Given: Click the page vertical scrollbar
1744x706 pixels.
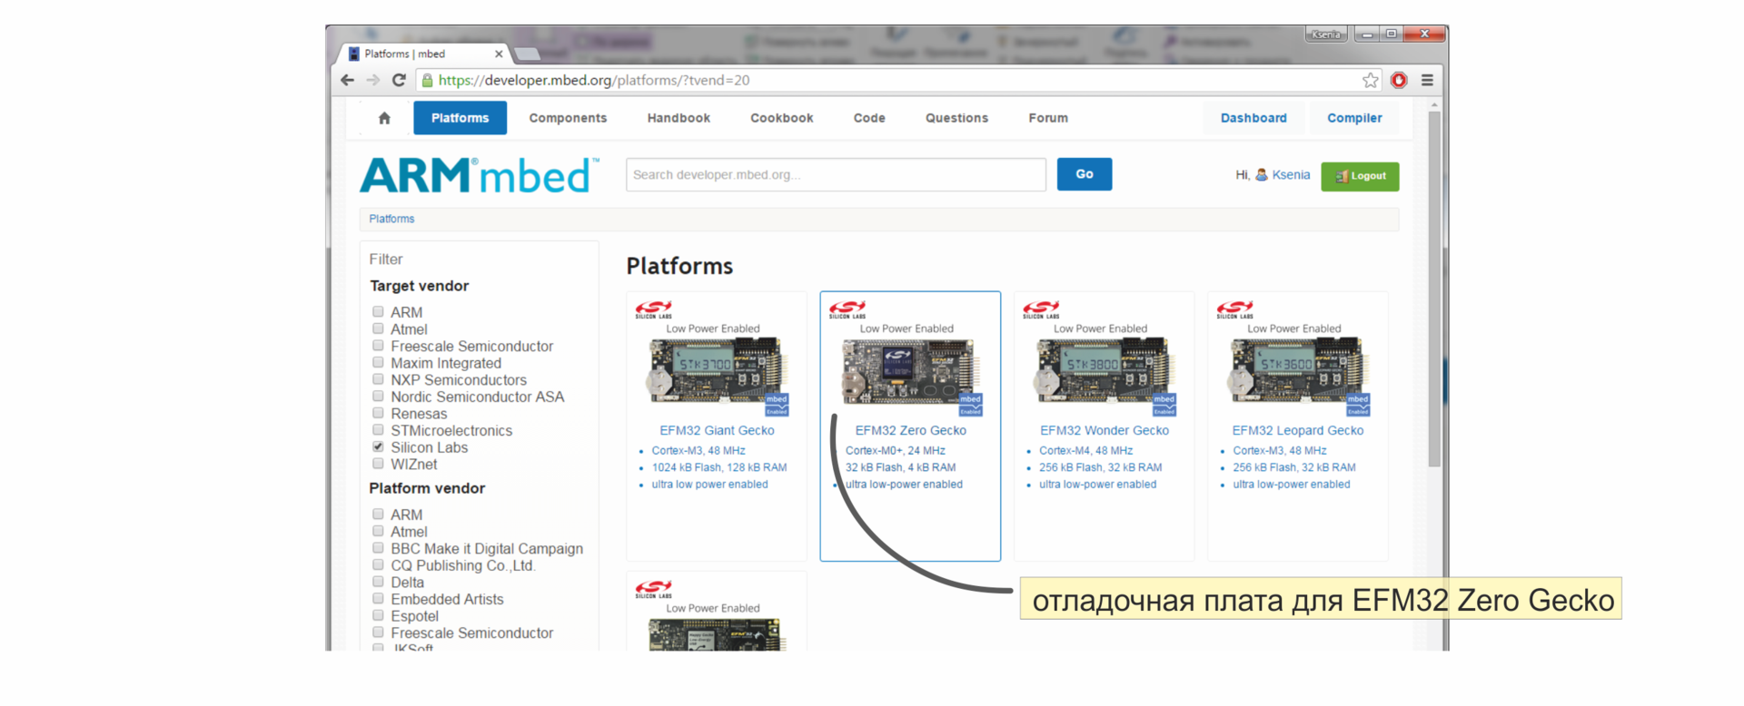Looking at the screenshot, I should coord(1434,289).
